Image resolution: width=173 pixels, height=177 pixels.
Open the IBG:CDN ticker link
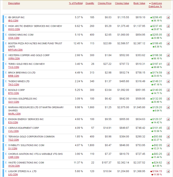click(13, 21)
